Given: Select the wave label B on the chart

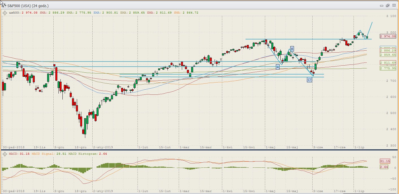Looking at the screenshot, I should 292,48.
